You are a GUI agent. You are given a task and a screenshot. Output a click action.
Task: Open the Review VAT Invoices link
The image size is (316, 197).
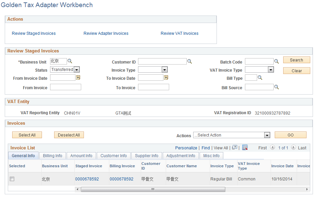pos(179,33)
